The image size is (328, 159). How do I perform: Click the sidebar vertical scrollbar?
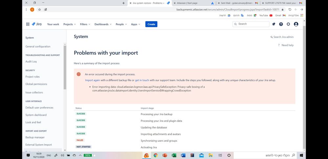coord(65,67)
